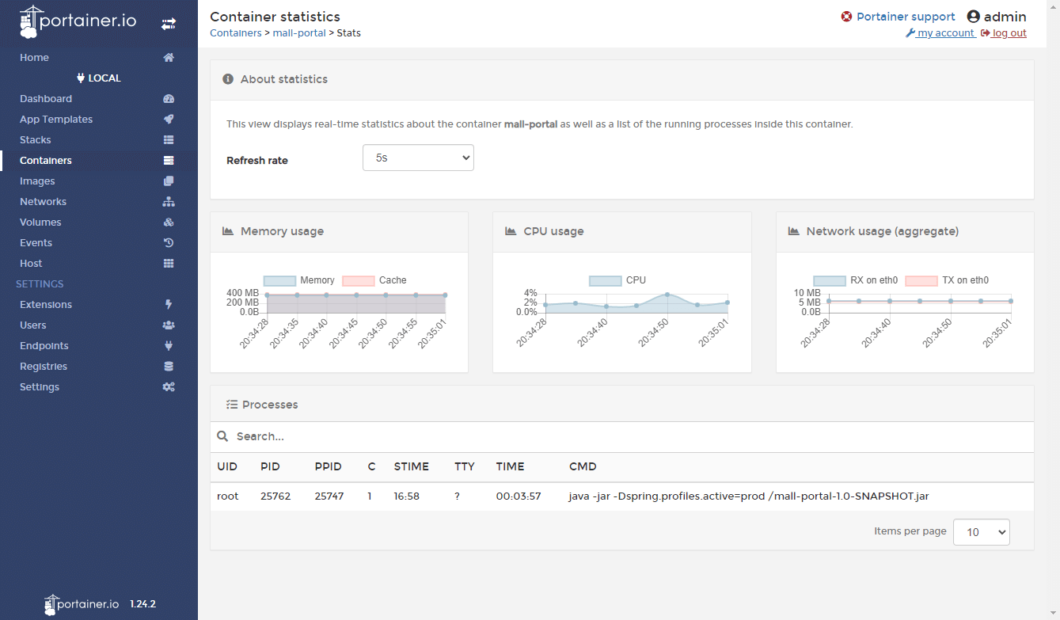Open the Items per page dropdown
Viewport: 1060px width, 620px height.
click(981, 532)
